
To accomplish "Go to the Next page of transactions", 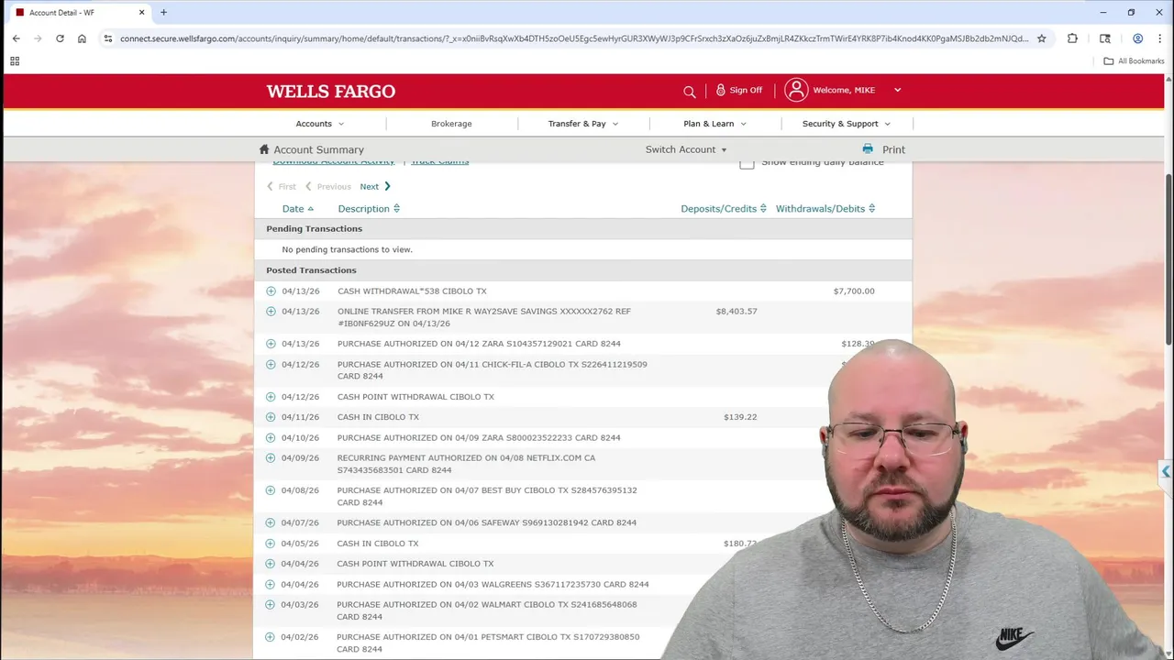I will [375, 186].
